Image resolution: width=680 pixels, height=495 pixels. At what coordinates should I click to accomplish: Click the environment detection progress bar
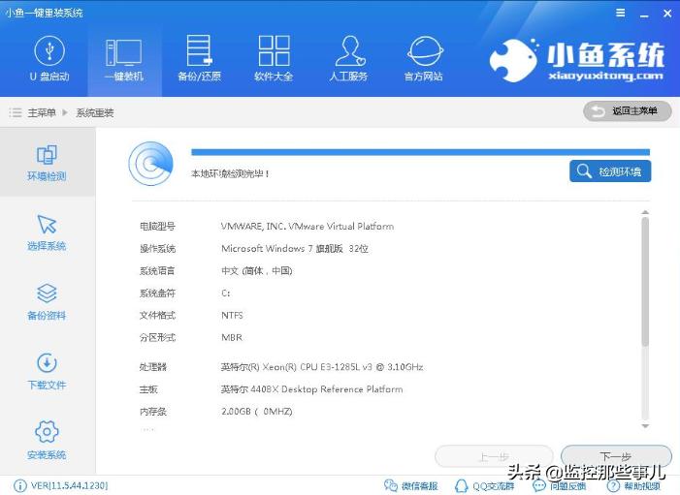[420, 152]
